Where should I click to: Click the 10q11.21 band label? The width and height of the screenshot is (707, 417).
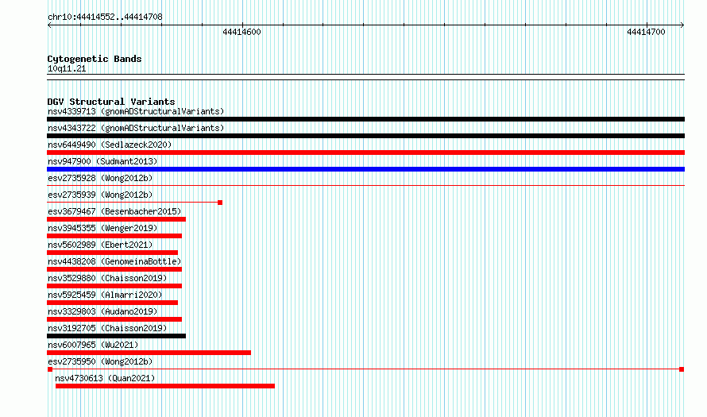(67, 68)
